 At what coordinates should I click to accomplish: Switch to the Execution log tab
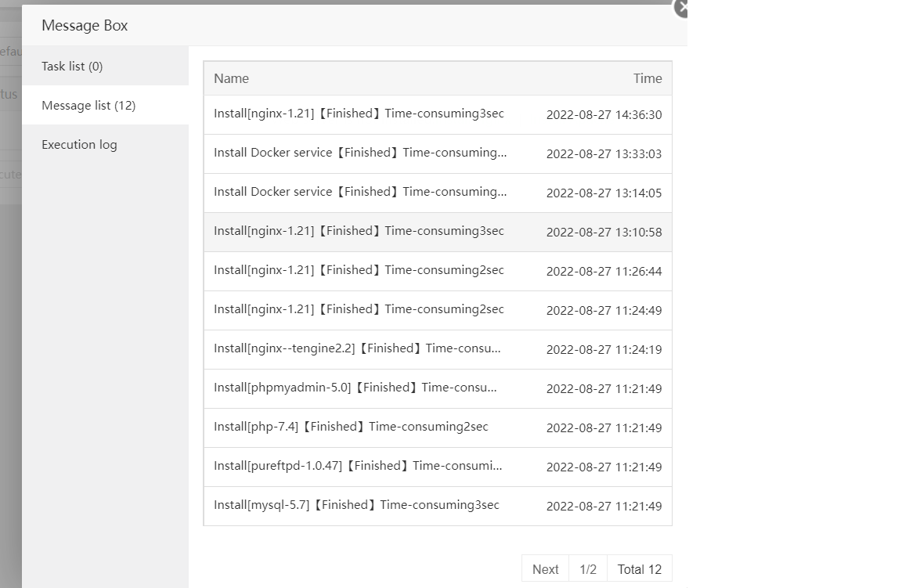coord(79,145)
